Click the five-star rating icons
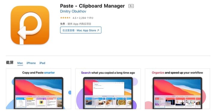The image size is (216, 112). point(65,18)
